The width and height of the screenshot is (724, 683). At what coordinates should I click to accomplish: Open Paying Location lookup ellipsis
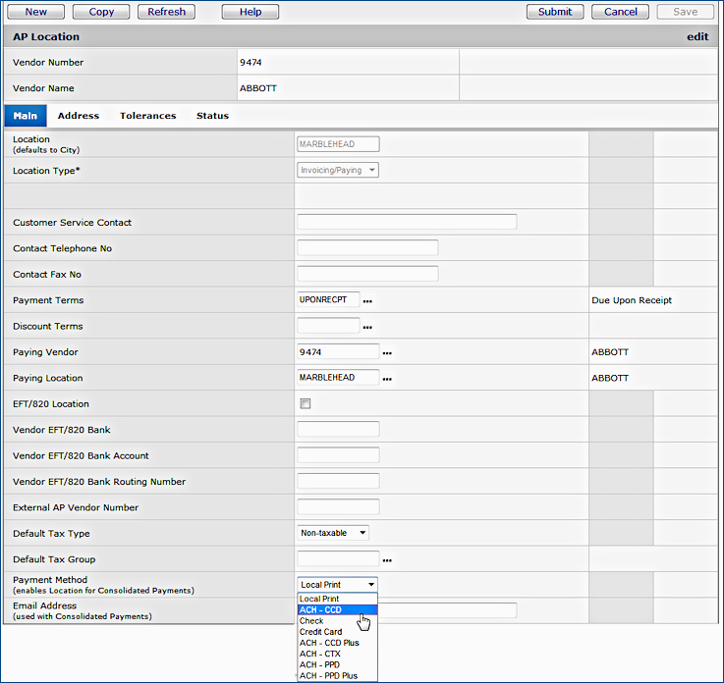click(387, 379)
